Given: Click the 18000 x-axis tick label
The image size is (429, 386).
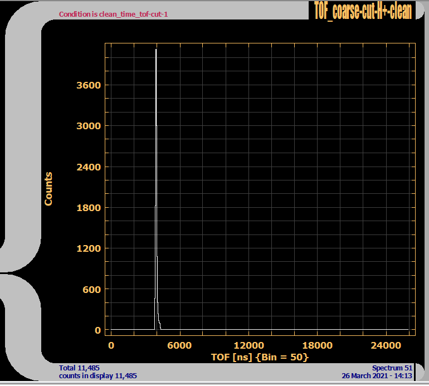Looking at the screenshot, I should [318, 345].
